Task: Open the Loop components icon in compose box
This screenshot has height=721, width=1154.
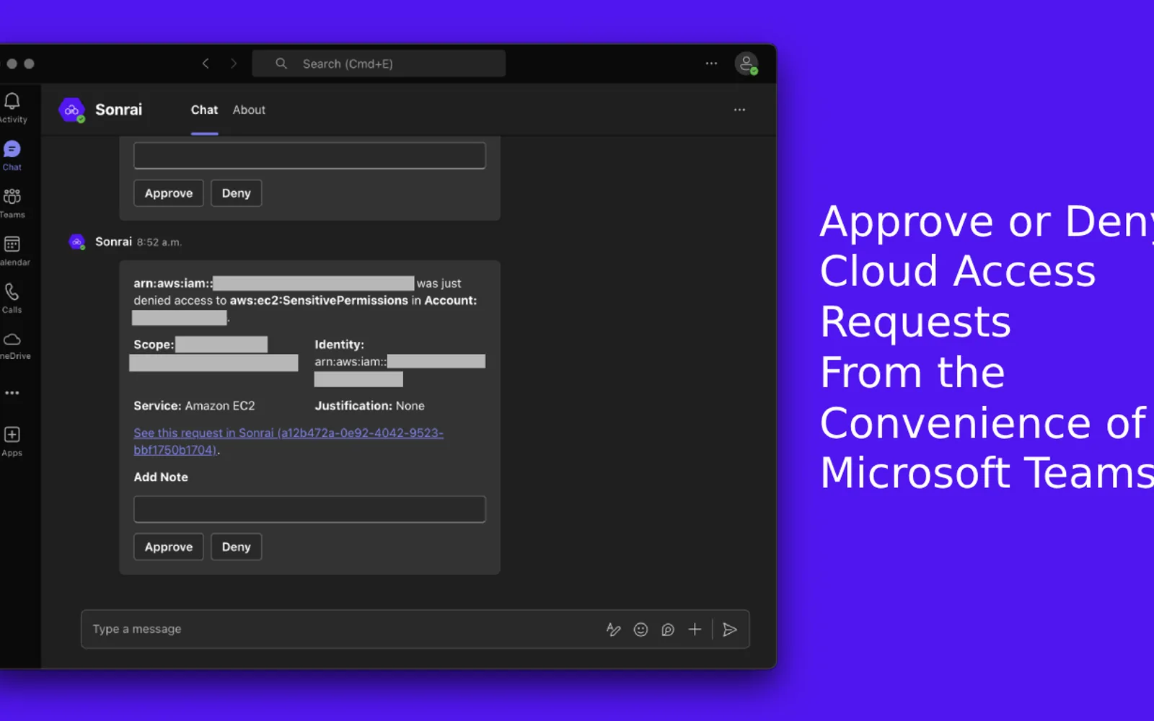Action: point(668,629)
